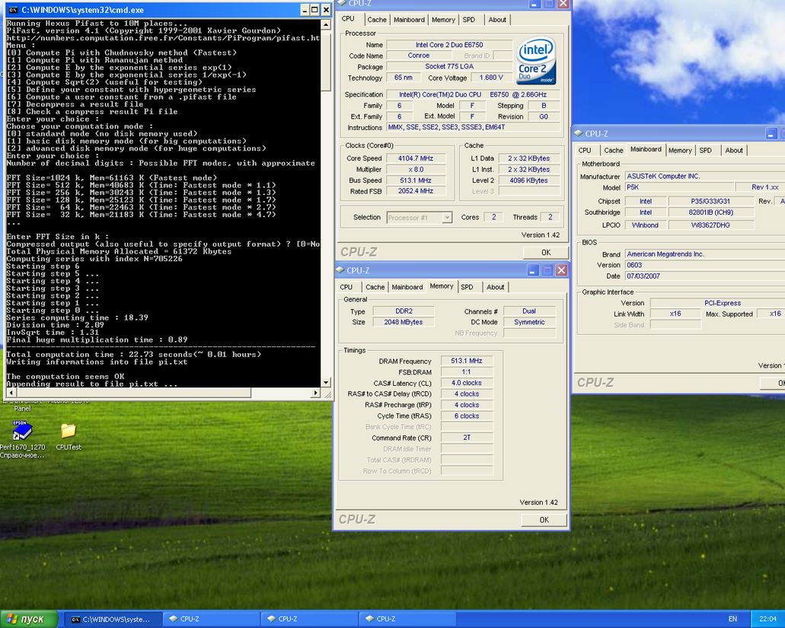Click cmd.exe window title icon
The width and height of the screenshot is (785, 628).
13,9
